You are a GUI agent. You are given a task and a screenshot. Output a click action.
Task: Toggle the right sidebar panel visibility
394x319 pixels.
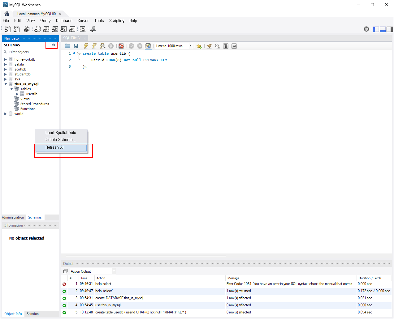coord(390,29)
